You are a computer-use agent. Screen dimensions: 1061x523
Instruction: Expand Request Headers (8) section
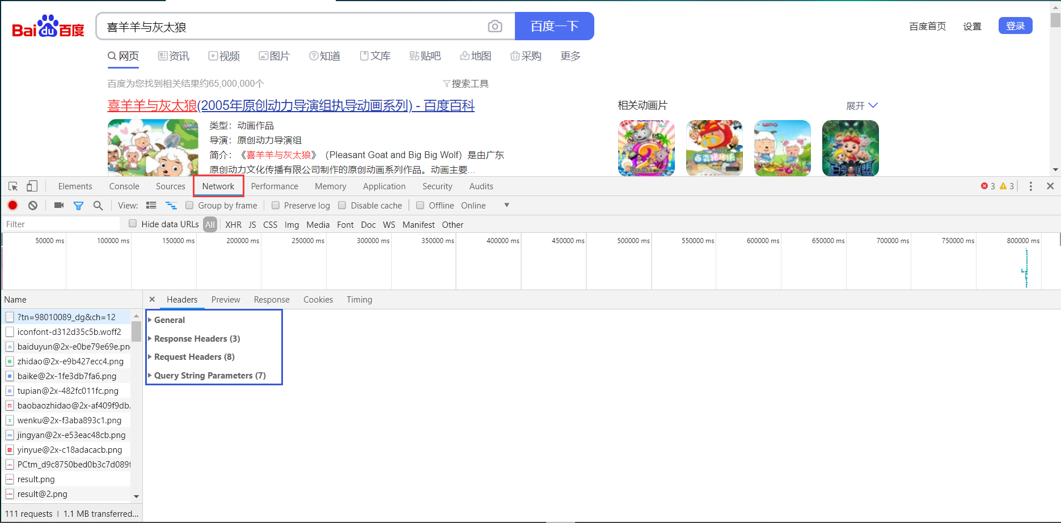point(191,356)
